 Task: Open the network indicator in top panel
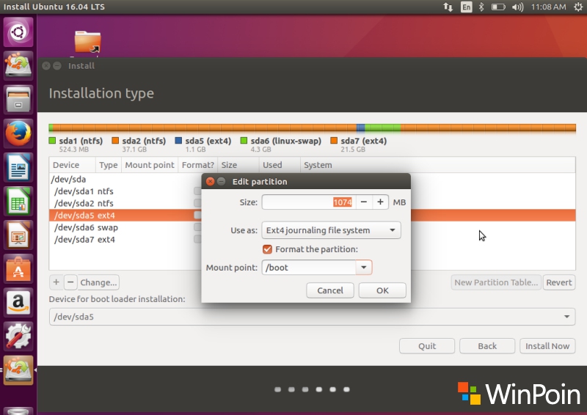pos(448,7)
